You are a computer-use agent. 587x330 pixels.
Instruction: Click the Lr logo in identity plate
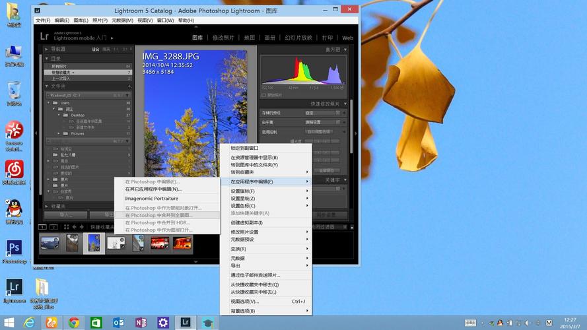(x=44, y=36)
